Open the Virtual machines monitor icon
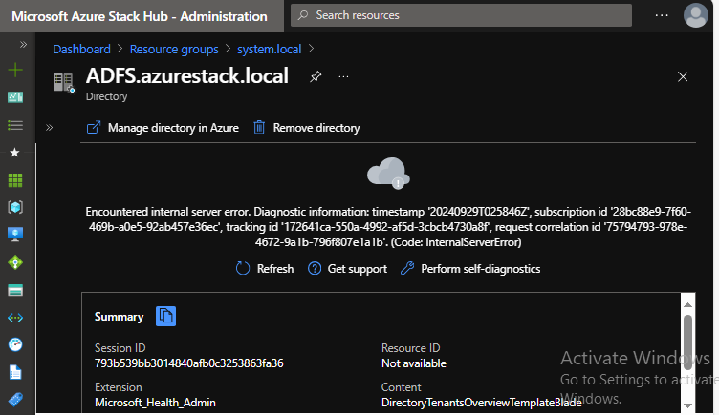 (x=15, y=235)
